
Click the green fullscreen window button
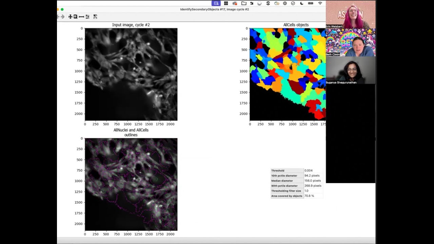[62, 9]
